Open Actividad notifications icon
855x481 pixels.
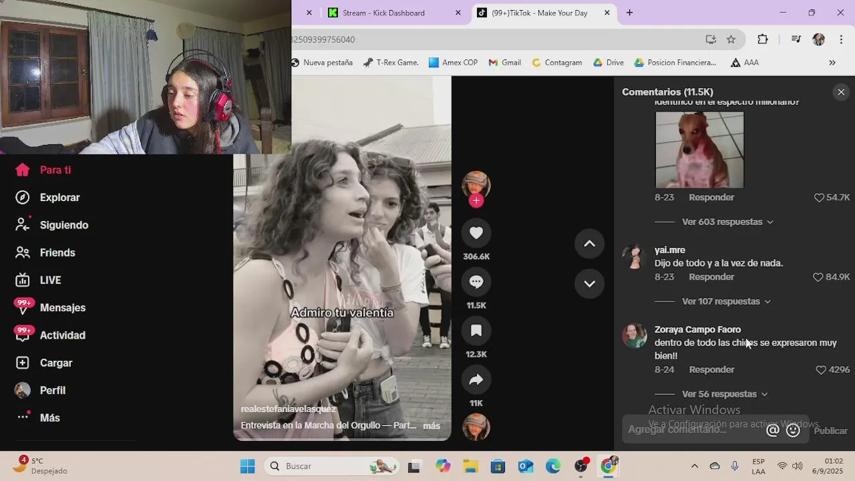click(x=23, y=335)
